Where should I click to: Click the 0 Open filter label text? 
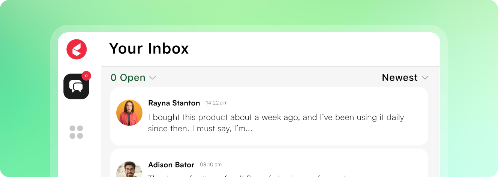click(128, 78)
